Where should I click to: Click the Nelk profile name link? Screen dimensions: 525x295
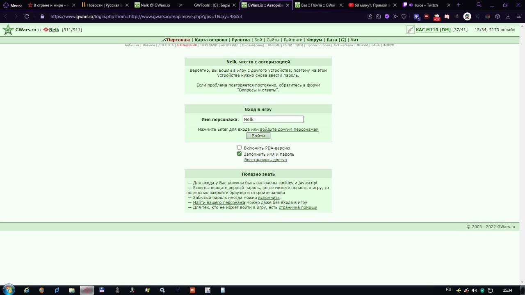[54, 29]
